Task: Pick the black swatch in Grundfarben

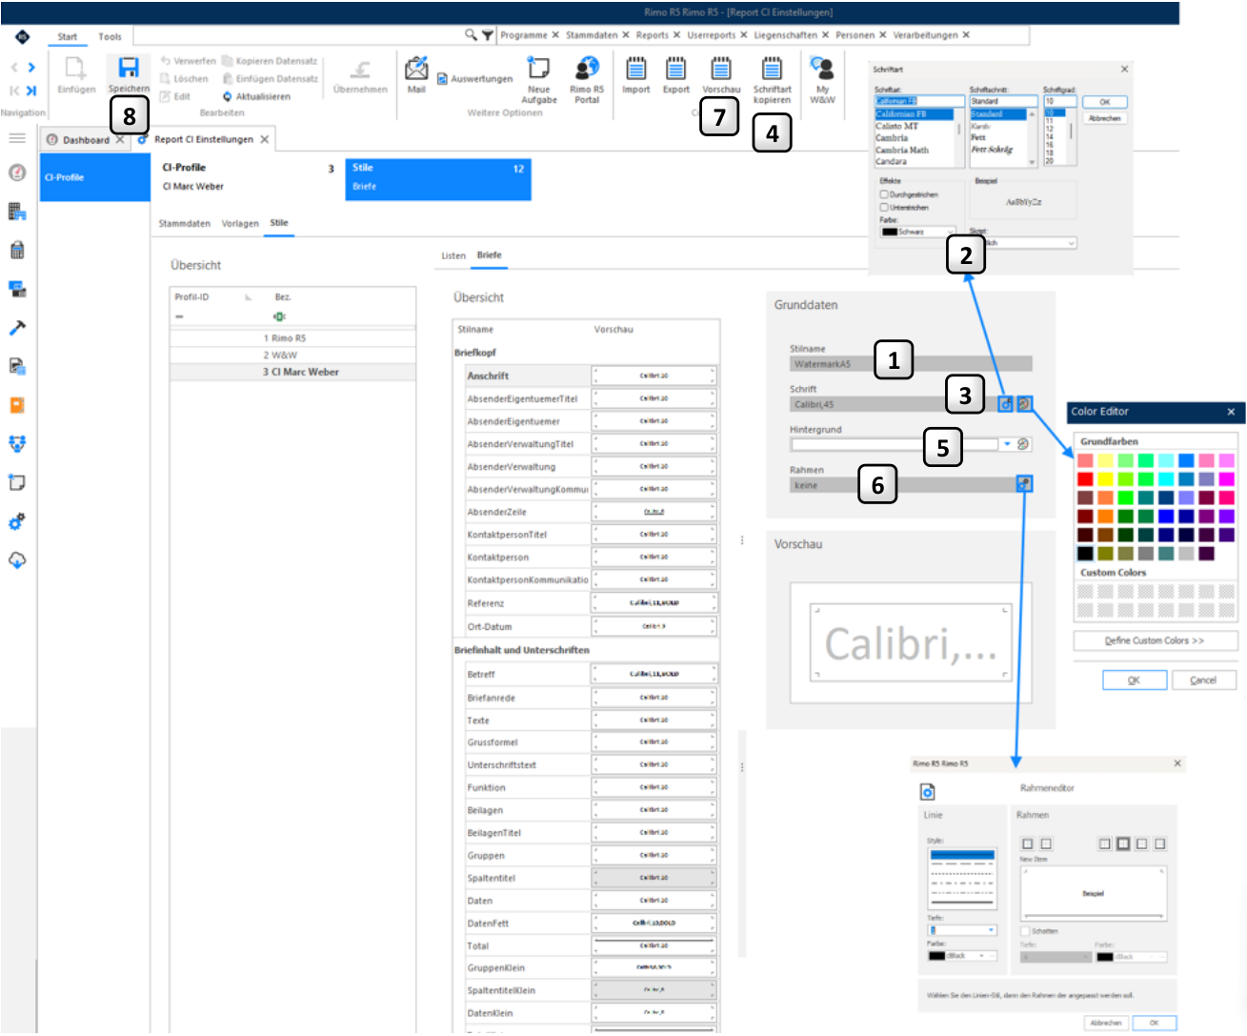Action: (1085, 553)
